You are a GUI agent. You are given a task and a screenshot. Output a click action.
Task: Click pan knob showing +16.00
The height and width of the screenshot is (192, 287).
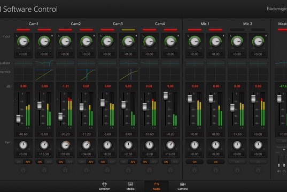[x=170, y=146]
